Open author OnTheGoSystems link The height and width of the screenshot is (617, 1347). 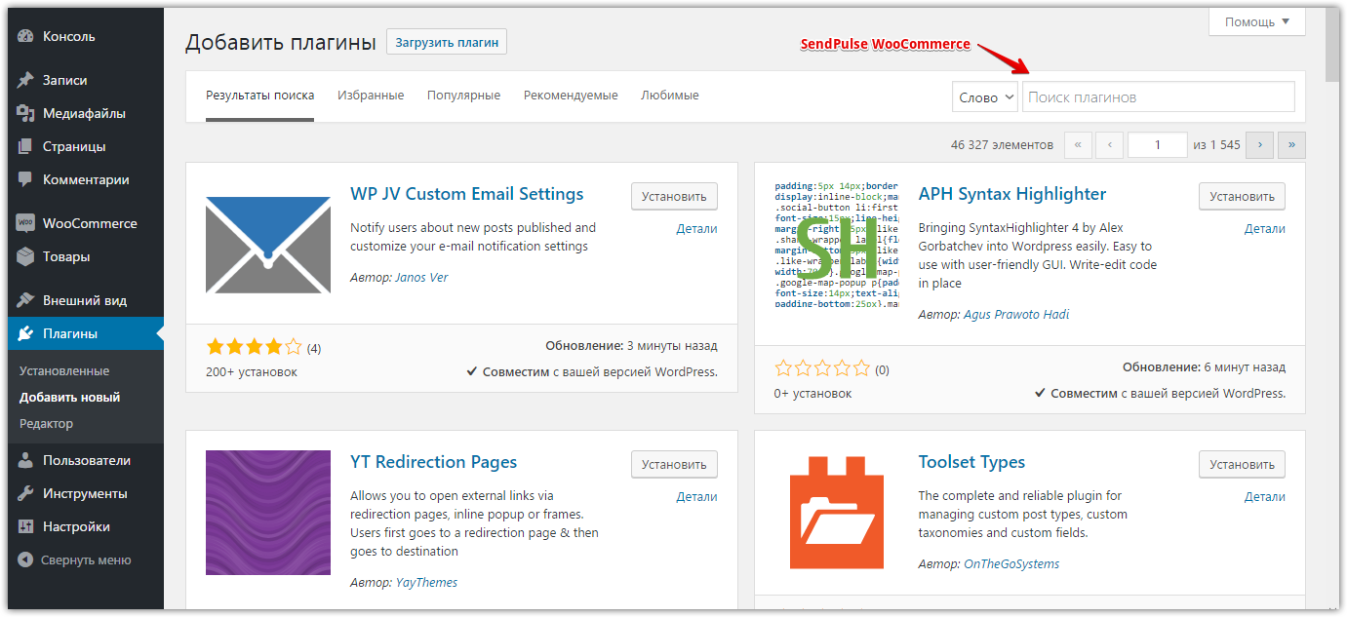pyautogui.click(x=1011, y=564)
